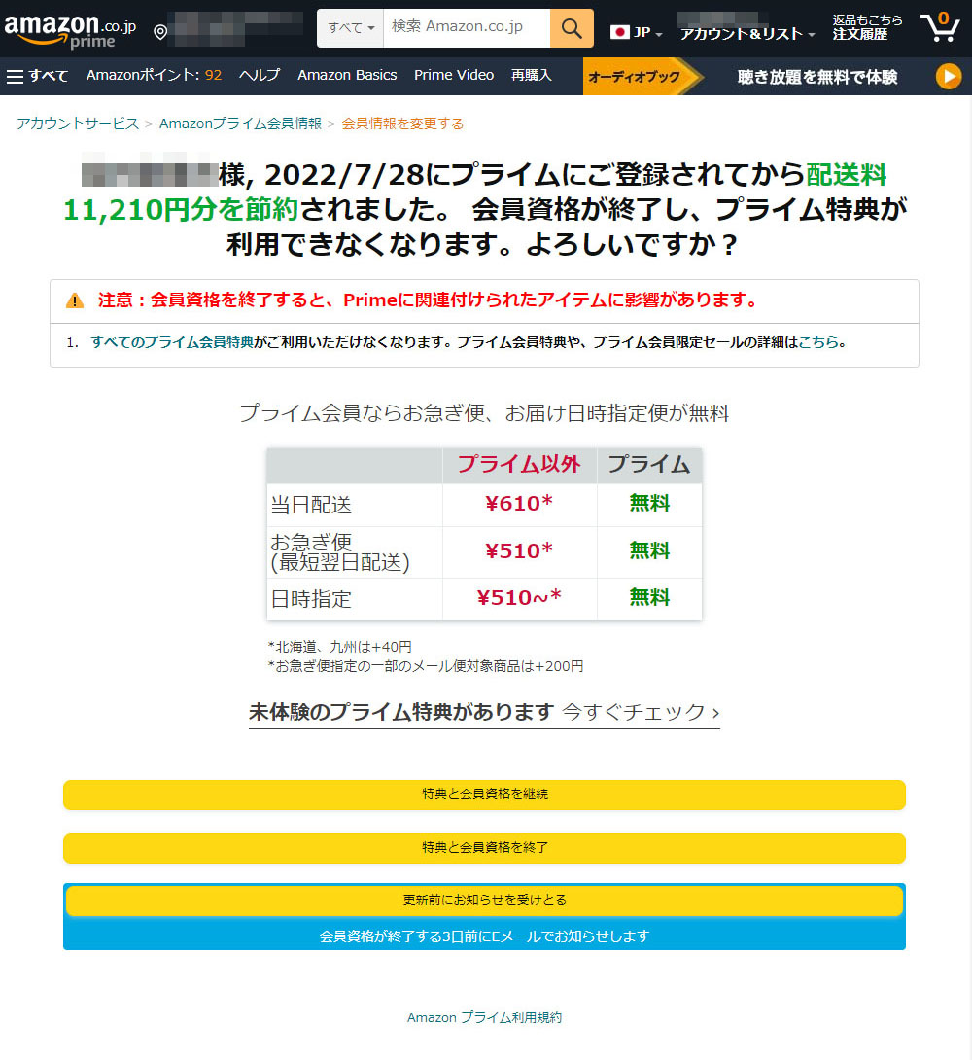972x1060 pixels.
Task: Click the Amazon.co.jp prime logo
Action: coord(70,29)
